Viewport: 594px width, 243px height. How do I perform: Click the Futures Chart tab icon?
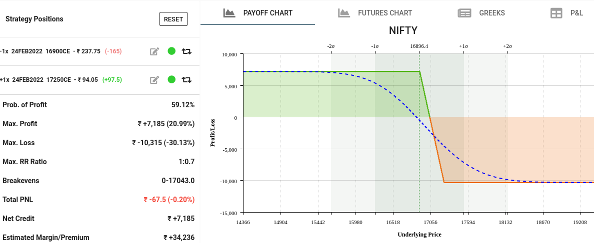(x=343, y=13)
